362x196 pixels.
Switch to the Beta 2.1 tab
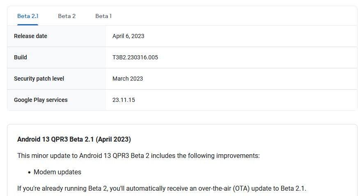28,16
